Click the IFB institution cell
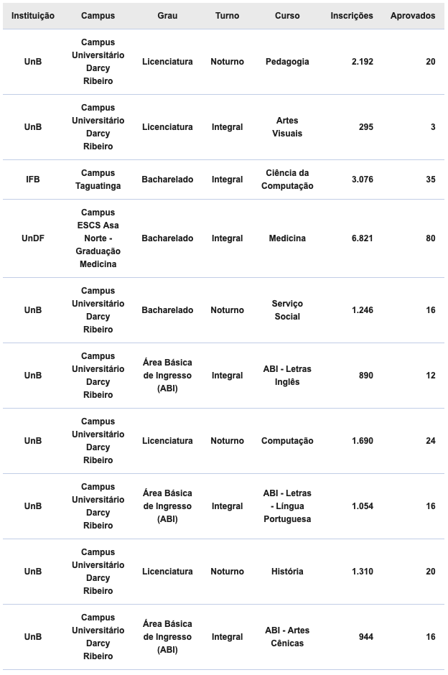The height and width of the screenshot is (675, 448). 33,180
